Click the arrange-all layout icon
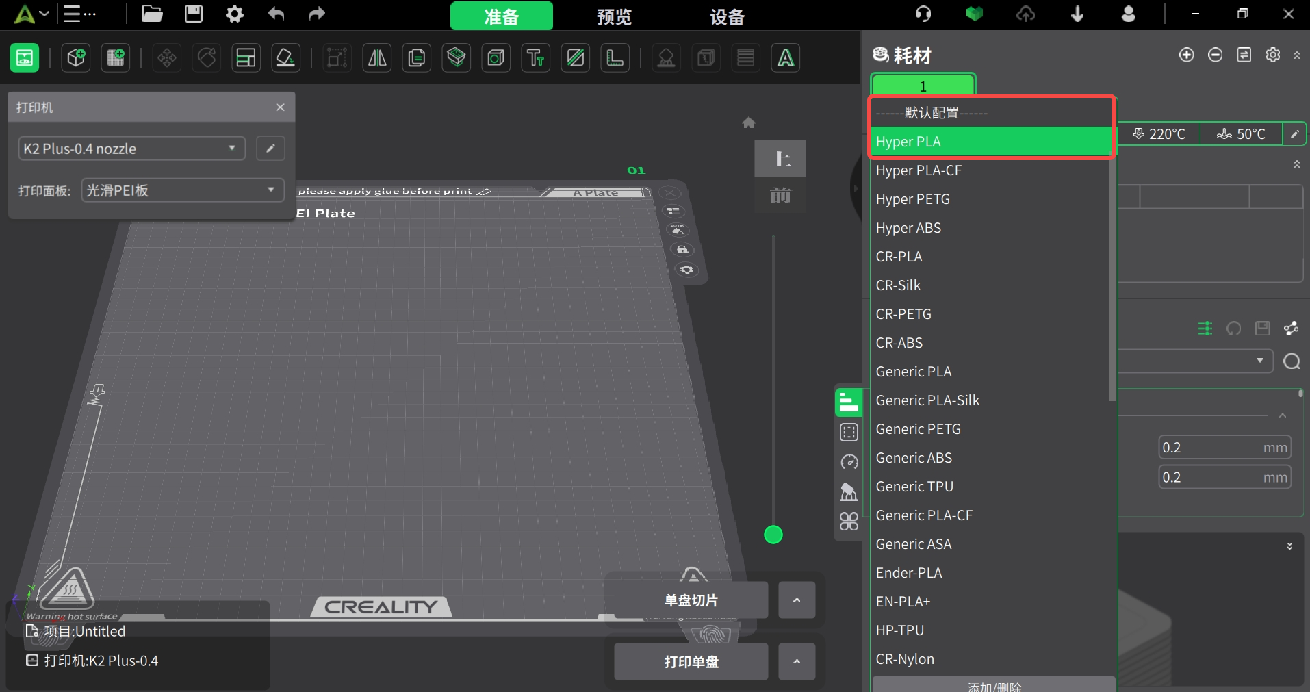1310x692 pixels. (246, 58)
